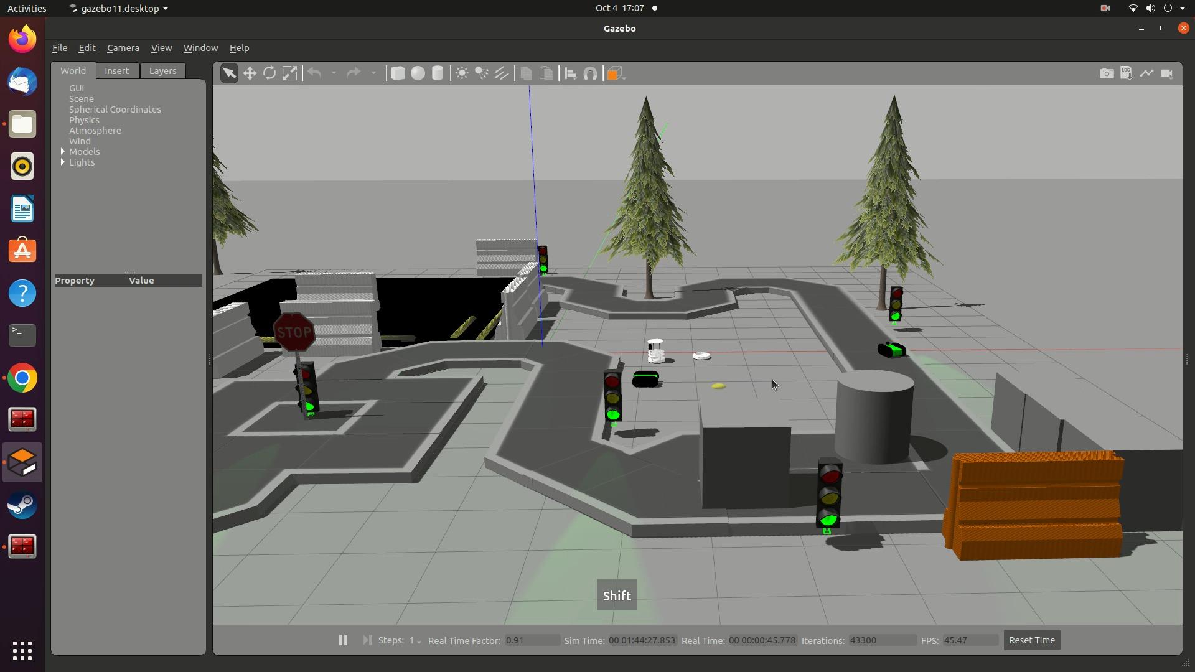Switch to the World tab
The width and height of the screenshot is (1195, 672).
(73, 71)
